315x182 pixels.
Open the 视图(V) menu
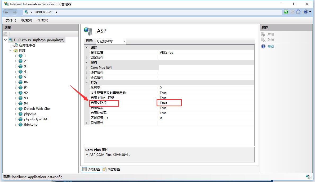(26, 20)
